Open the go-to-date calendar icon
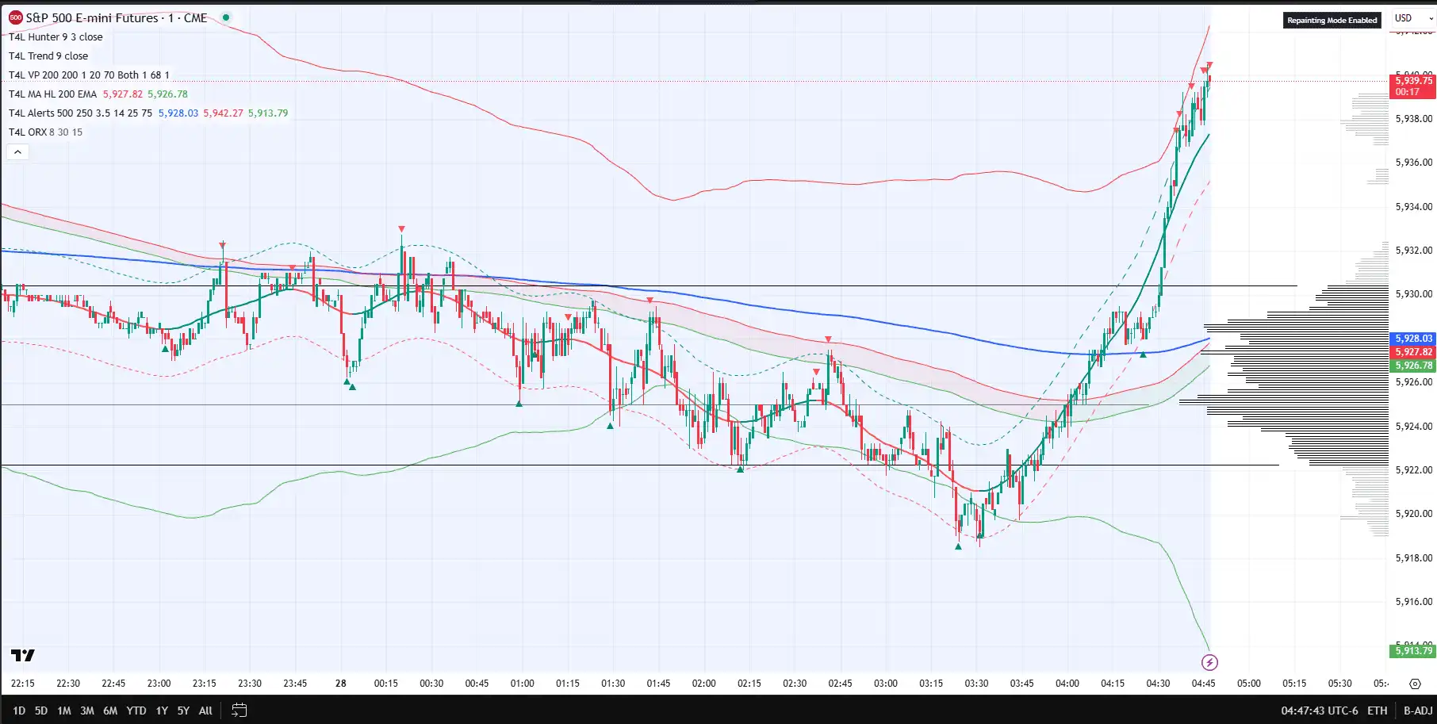The height and width of the screenshot is (724, 1437). pos(239,711)
